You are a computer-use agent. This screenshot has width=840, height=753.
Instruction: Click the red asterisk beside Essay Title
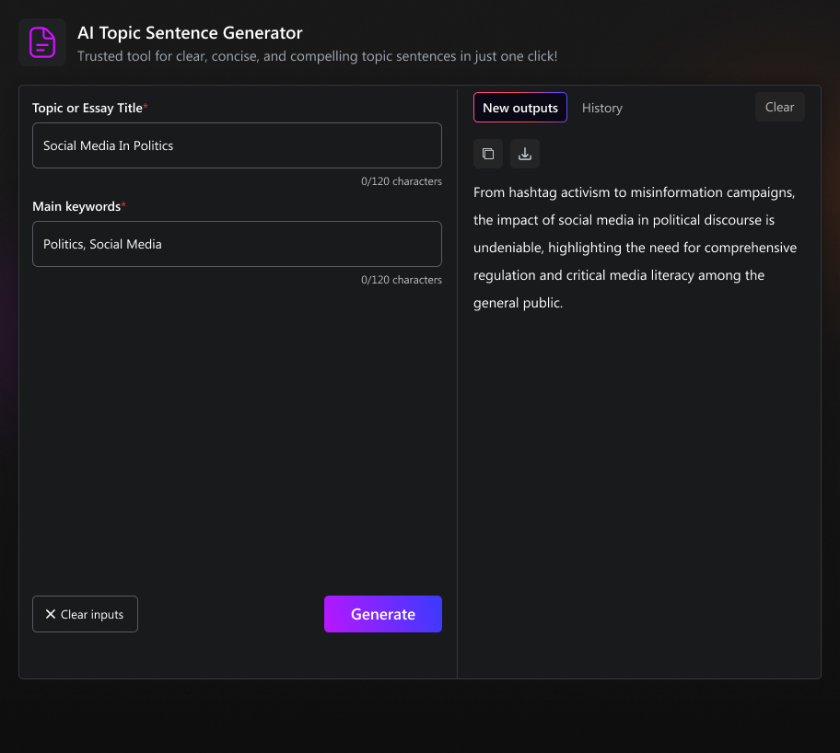click(146, 107)
